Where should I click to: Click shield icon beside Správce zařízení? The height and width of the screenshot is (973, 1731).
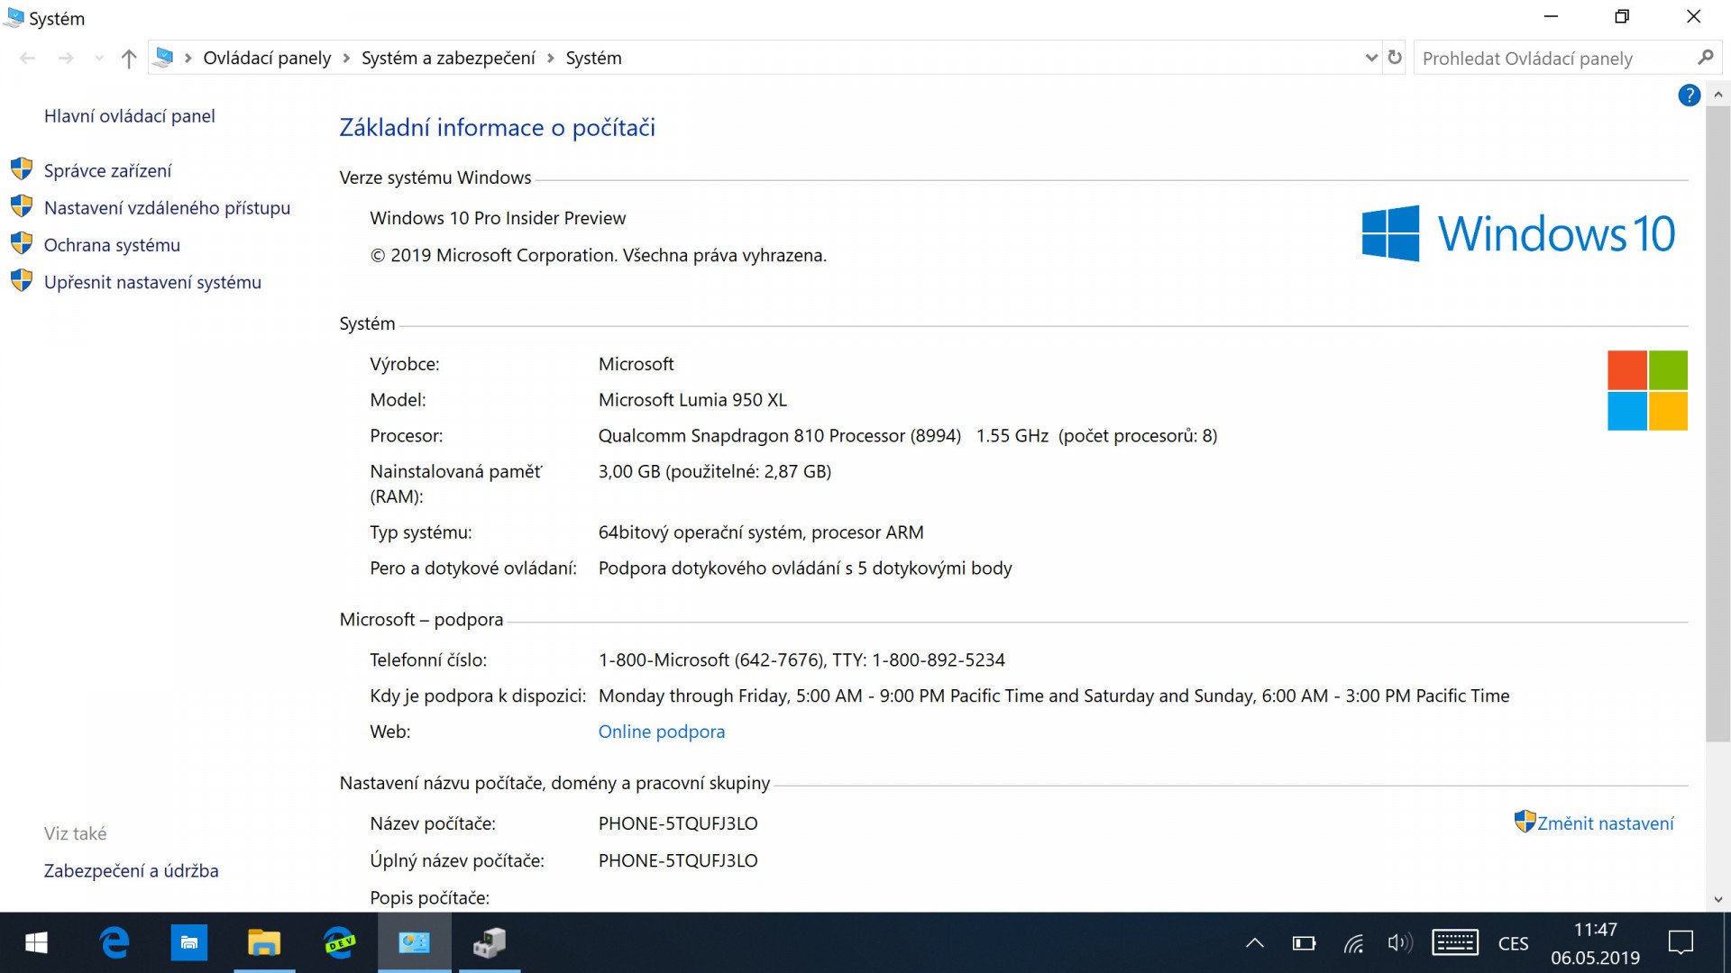coord(22,169)
